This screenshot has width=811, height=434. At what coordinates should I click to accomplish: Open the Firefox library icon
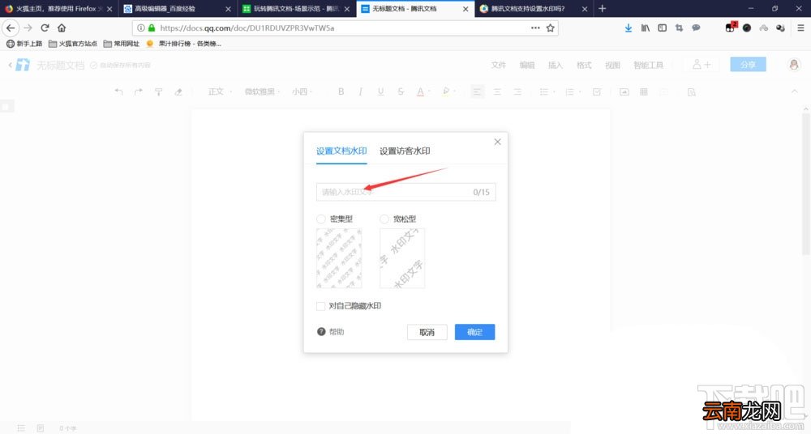(645, 28)
